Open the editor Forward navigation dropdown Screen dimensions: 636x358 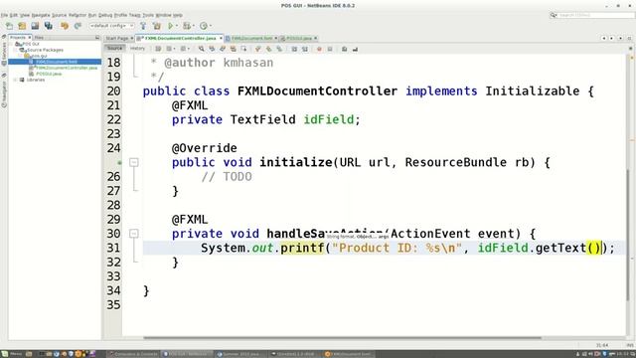point(189,49)
